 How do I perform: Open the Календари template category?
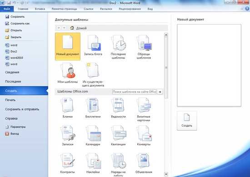tap(93, 136)
